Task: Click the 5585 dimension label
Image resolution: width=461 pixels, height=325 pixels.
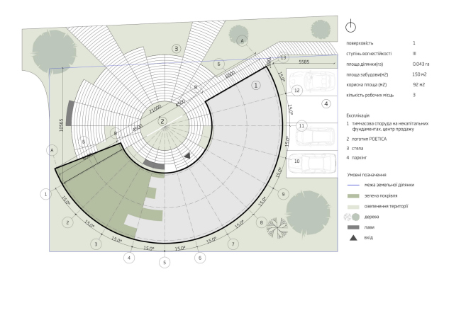Action: [x=304, y=62]
